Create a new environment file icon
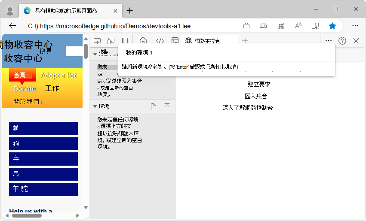The height and width of the screenshot is (221, 366). pyautogui.click(x=154, y=107)
